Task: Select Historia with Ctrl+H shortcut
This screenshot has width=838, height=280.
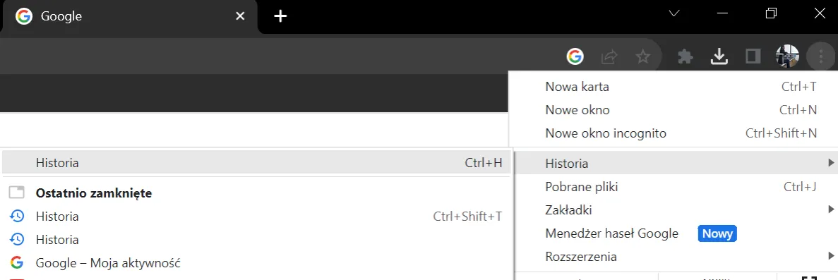Action: pos(256,163)
